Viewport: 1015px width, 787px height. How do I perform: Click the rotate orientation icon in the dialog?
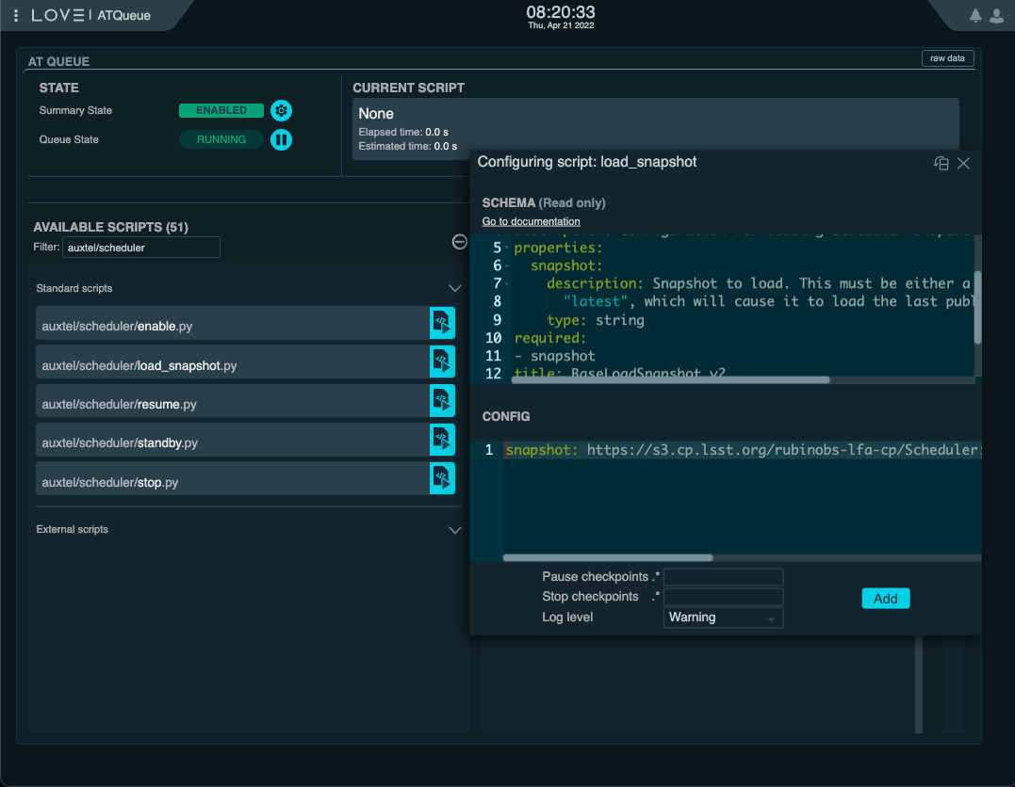tap(941, 163)
